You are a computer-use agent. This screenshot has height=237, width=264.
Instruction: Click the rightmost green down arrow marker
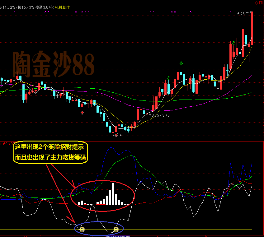[x=233, y=43]
